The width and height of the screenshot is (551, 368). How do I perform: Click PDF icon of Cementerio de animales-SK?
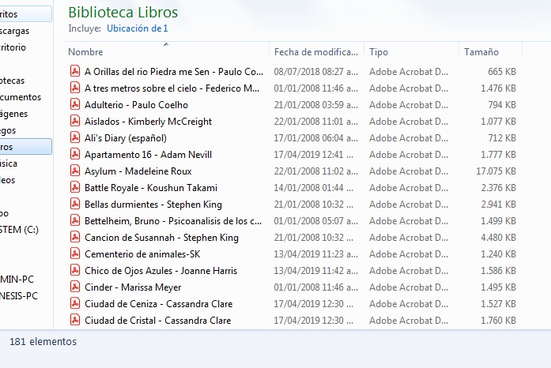[75, 253]
